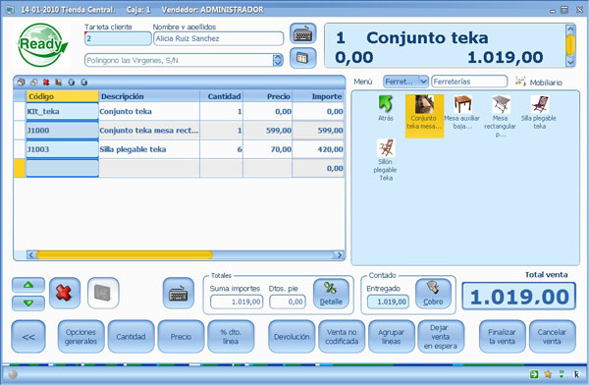Click the Devolución button

tap(292, 337)
